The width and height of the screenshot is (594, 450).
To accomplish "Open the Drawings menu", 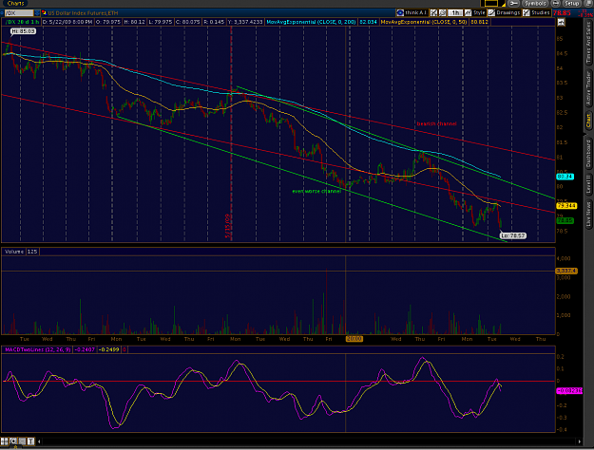I will pyautogui.click(x=504, y=12).
